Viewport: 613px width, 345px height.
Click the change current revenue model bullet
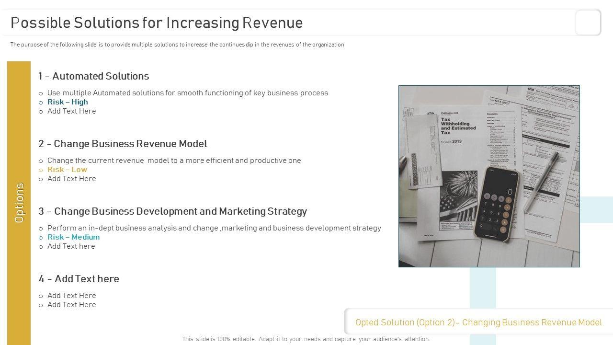[x=174, y=161]
